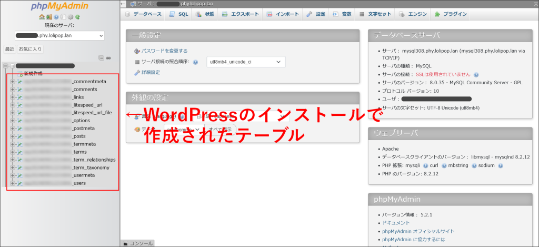Screen dimensions: 539x247
Task: Switch to the 状態 tab
Action: click(x=205, y=14)
